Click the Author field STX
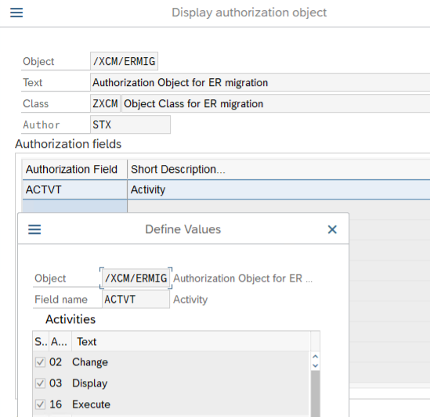 coord(130,124)
